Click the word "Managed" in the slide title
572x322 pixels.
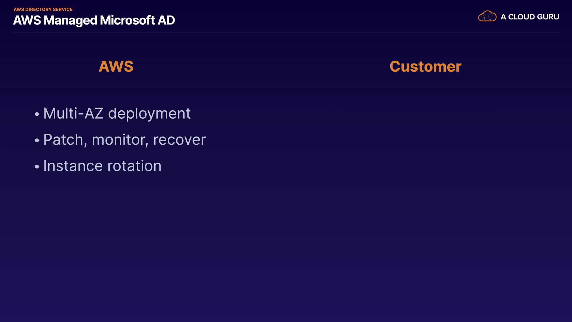click(70, 21)
